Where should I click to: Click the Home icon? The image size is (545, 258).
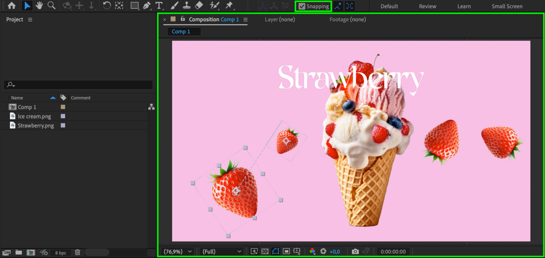(x=11, y=5)
